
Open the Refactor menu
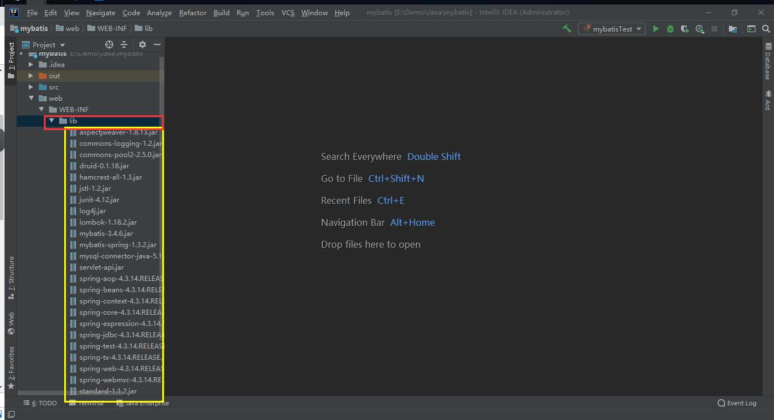(193, 12)
